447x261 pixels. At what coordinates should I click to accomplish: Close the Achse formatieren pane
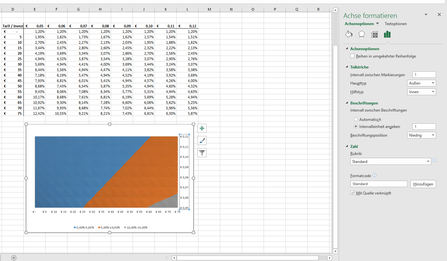(x=439, y=14)
